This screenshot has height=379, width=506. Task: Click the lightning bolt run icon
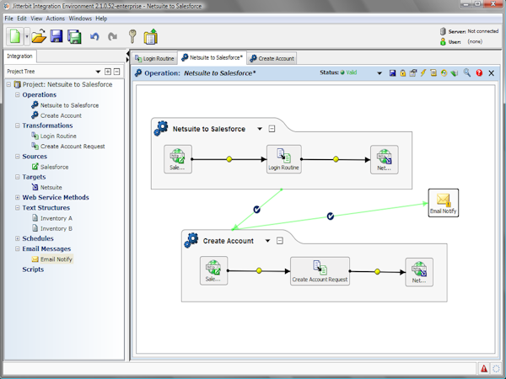coord(423,73)
